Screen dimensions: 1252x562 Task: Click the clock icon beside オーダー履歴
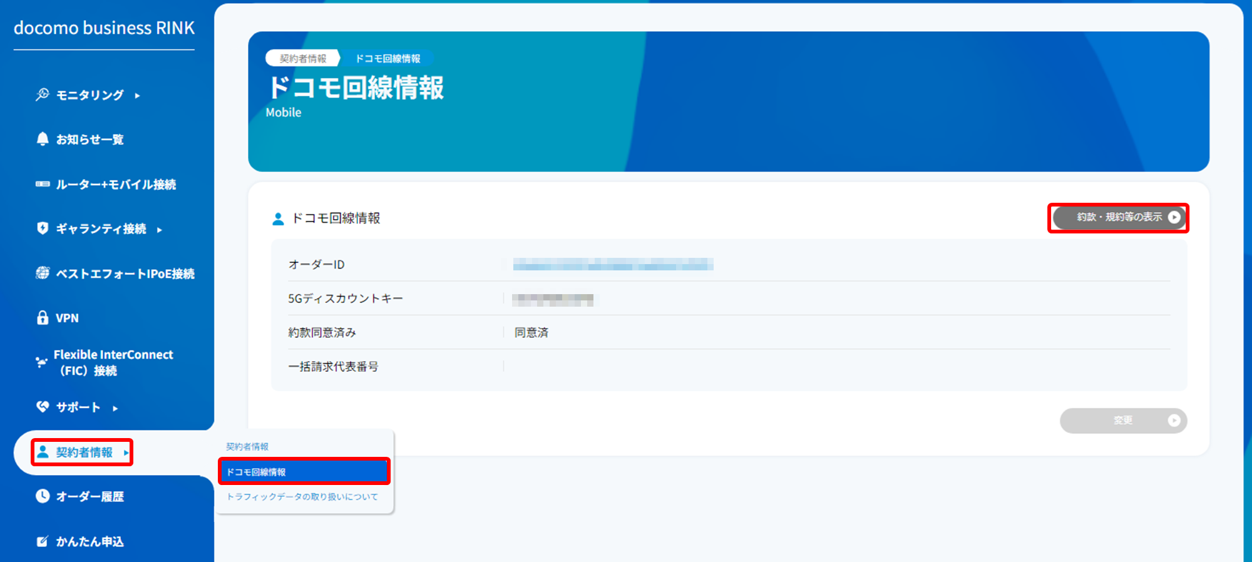(x=42, y=496)
